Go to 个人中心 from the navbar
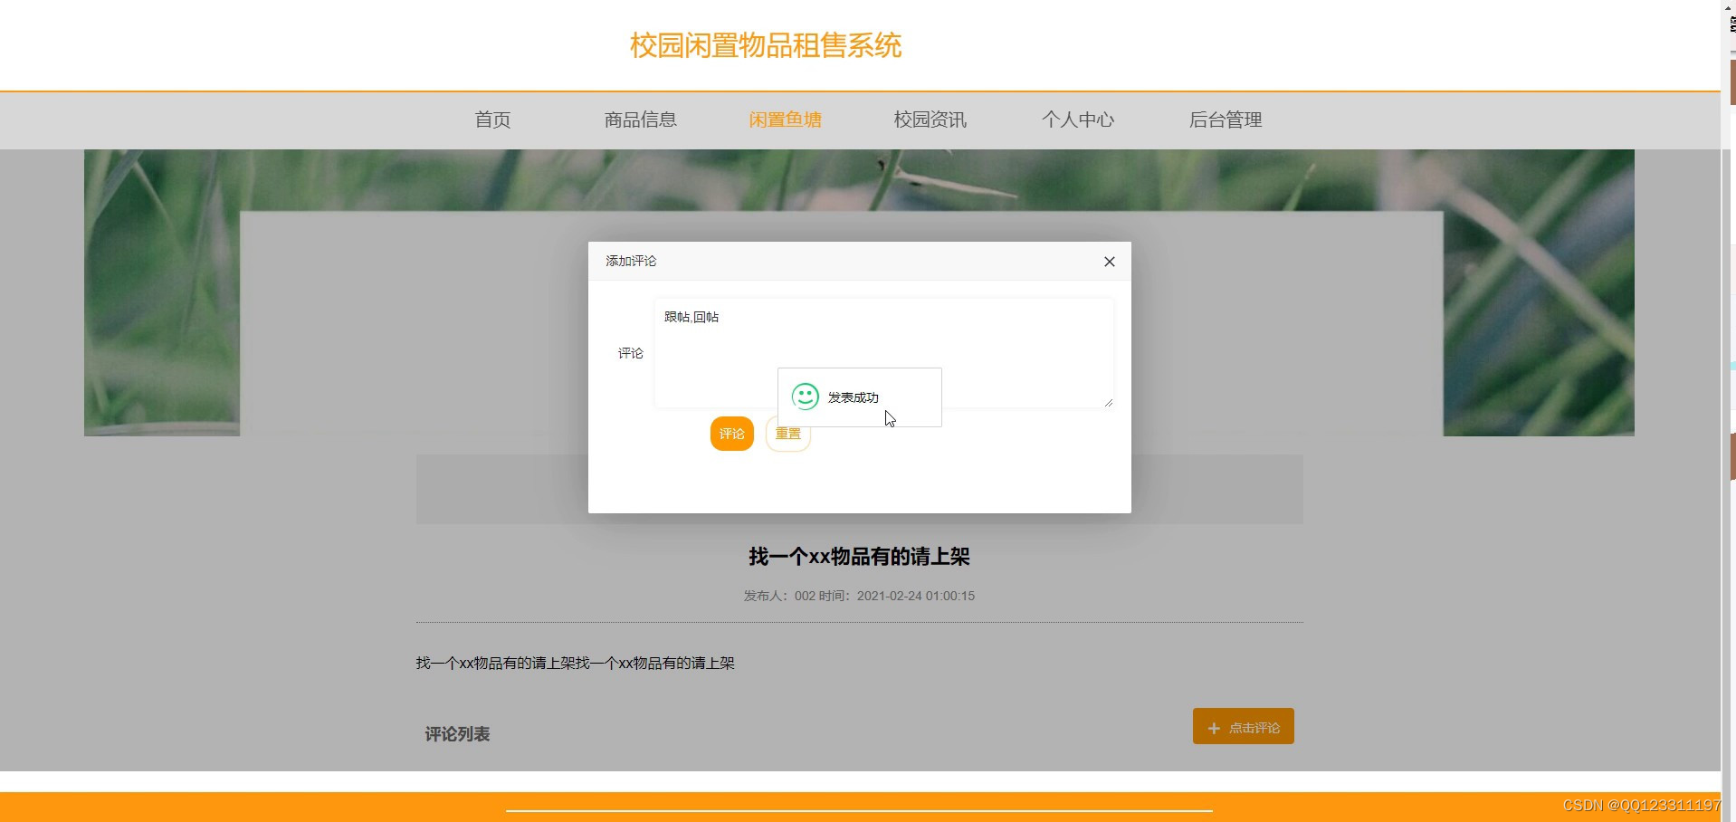The width and height of the screenshot is (1736, 822). pos(1078,119)
